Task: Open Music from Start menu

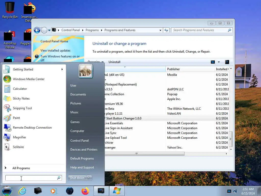Action: click(x=74, y=112)
